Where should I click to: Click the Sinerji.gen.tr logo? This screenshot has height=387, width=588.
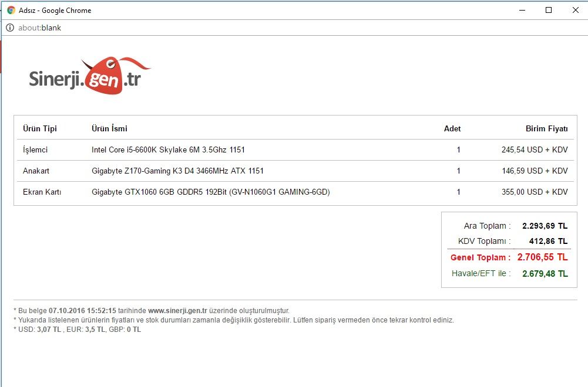[90, 76]
